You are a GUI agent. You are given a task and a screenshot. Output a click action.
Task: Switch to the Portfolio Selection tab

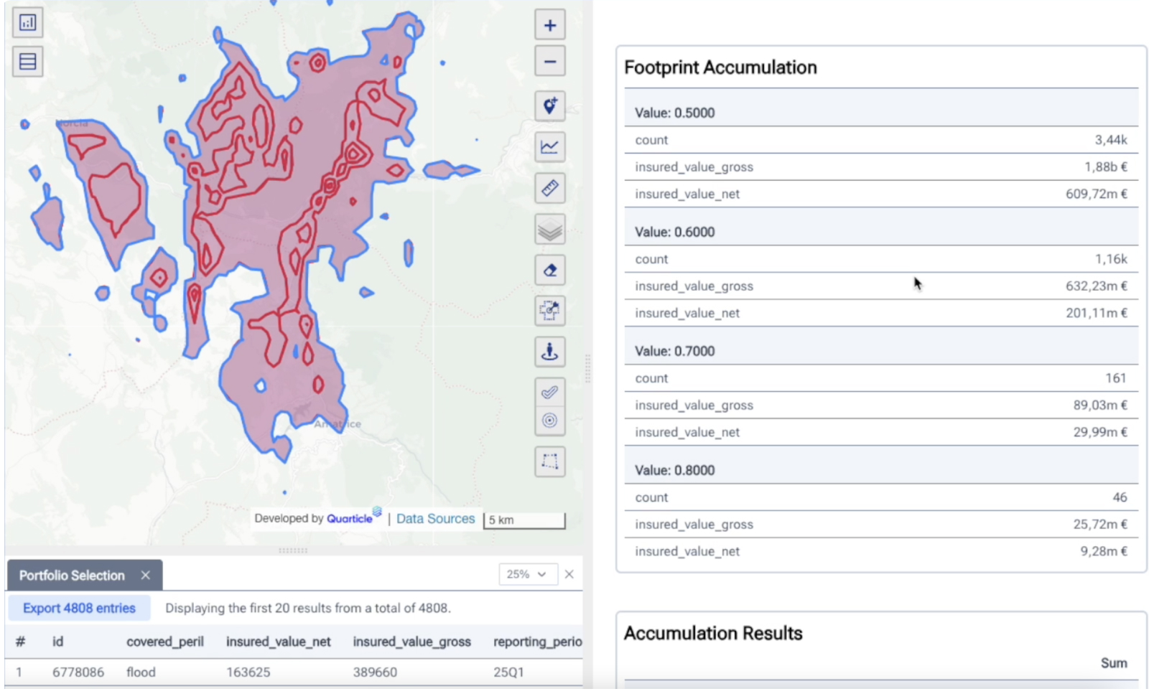[x=72, y=575]
